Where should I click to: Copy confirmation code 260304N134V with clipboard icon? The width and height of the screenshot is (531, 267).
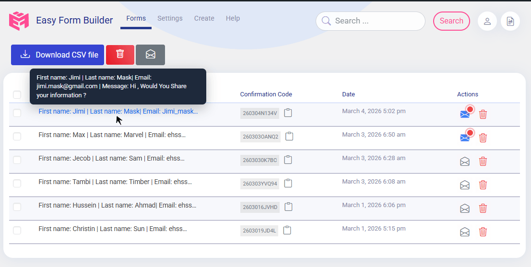click(x=288, y=113)
